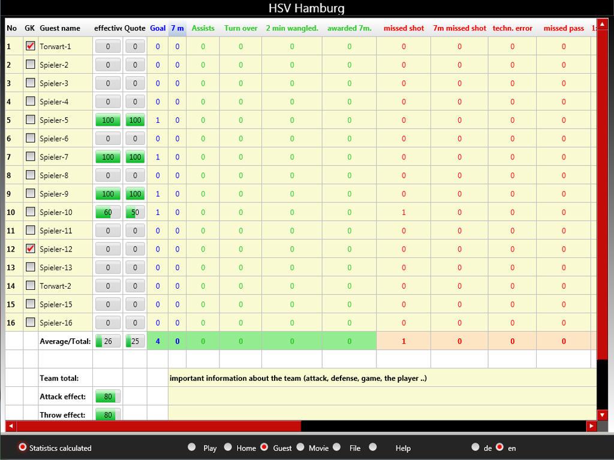Click the red horizontal scrollbar thumb

click(x=158, y=426)
